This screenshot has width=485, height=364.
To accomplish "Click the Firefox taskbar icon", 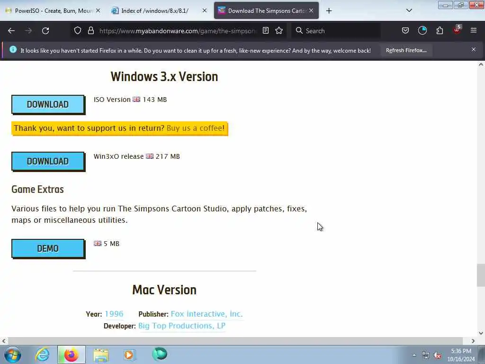I will pyautogui.click(x=71, y=355).
